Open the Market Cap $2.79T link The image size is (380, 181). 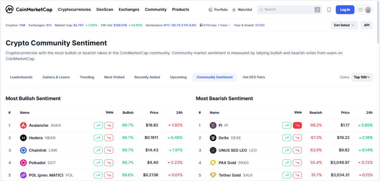coord(79,25)
